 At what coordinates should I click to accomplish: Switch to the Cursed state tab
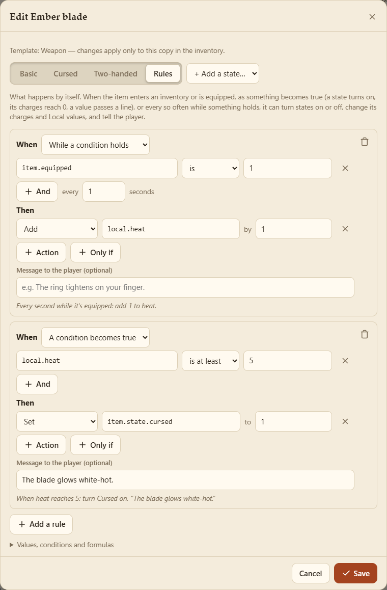click(66, 74)
